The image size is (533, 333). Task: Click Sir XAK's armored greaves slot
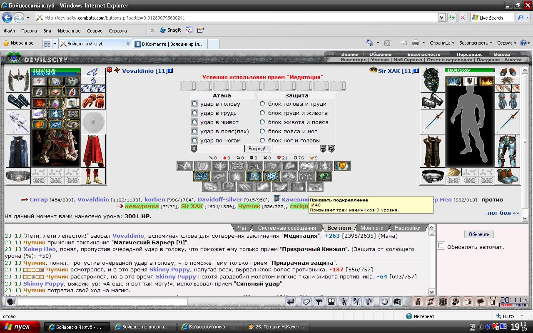pyautogui.click(x=507, y=151)
